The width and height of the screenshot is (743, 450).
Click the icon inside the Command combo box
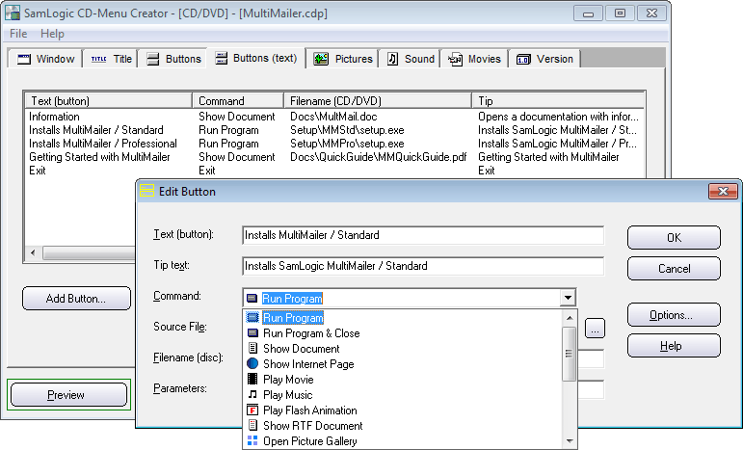pyautogui.click(x=252, y=298)
